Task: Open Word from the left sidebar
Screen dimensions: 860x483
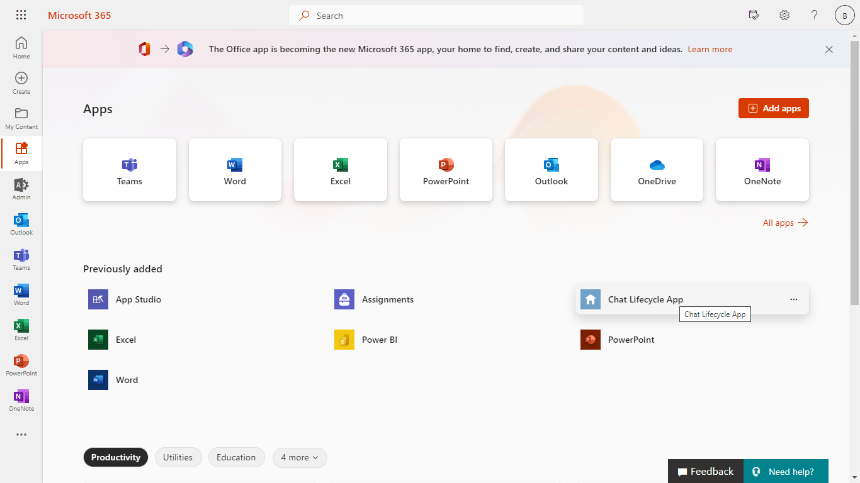Action: (x=21, y=294)
